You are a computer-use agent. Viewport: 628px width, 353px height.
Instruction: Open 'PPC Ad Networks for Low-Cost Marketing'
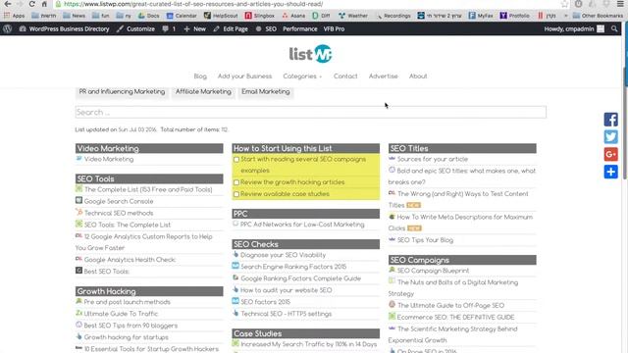pos(302,225)
